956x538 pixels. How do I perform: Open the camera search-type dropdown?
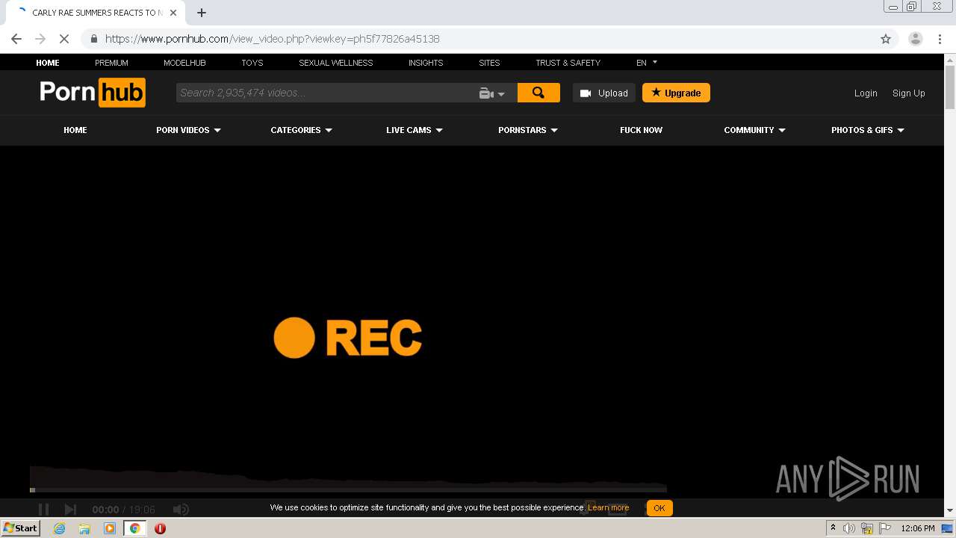pos(492,93)
